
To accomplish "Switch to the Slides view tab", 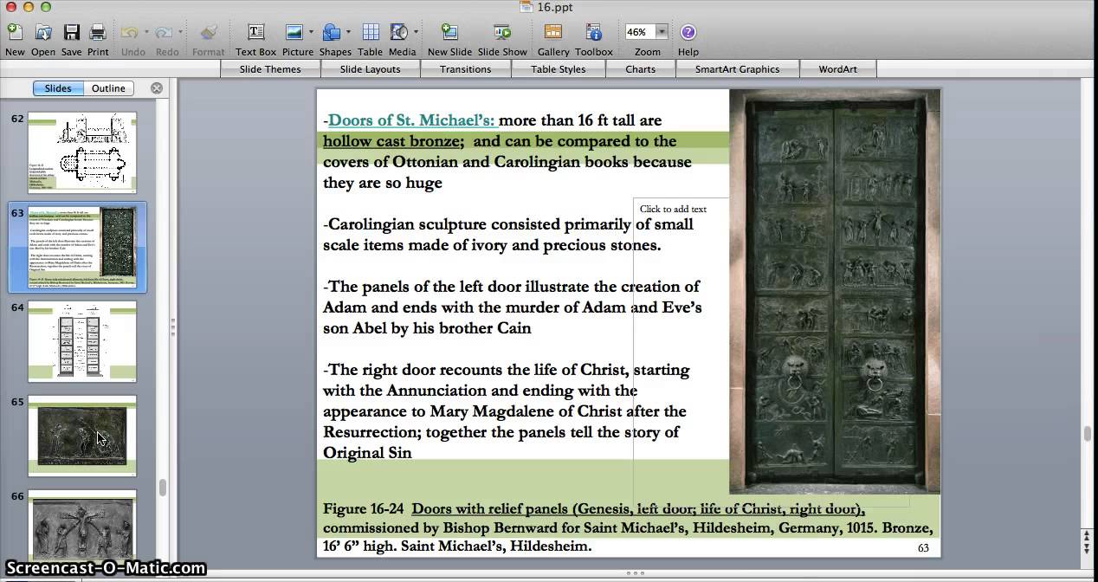I will (x=58, y=88).
